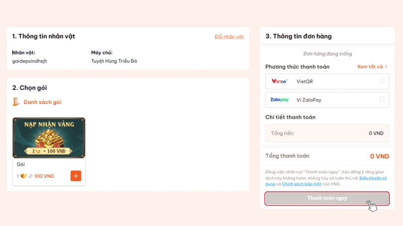Click the VietQR payment method label

point(305,81)
